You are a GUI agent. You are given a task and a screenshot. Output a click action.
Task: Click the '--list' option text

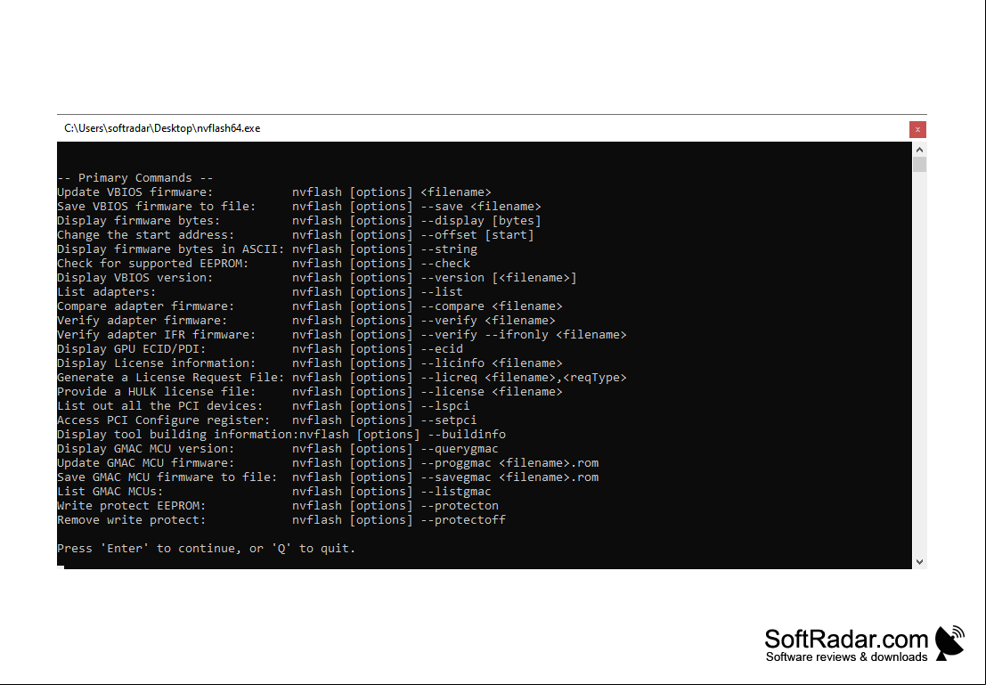click(x=442, y=292)
